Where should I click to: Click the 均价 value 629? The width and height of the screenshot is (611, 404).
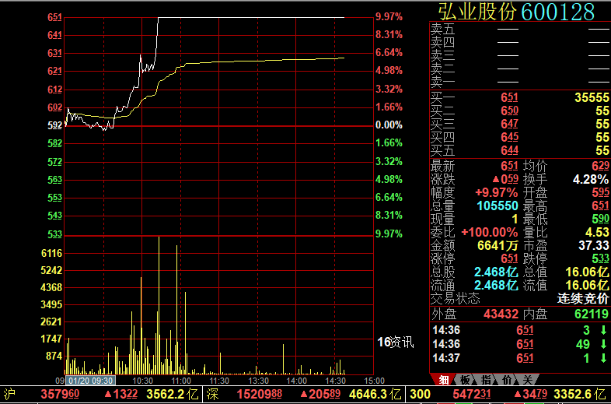[600, 167]
